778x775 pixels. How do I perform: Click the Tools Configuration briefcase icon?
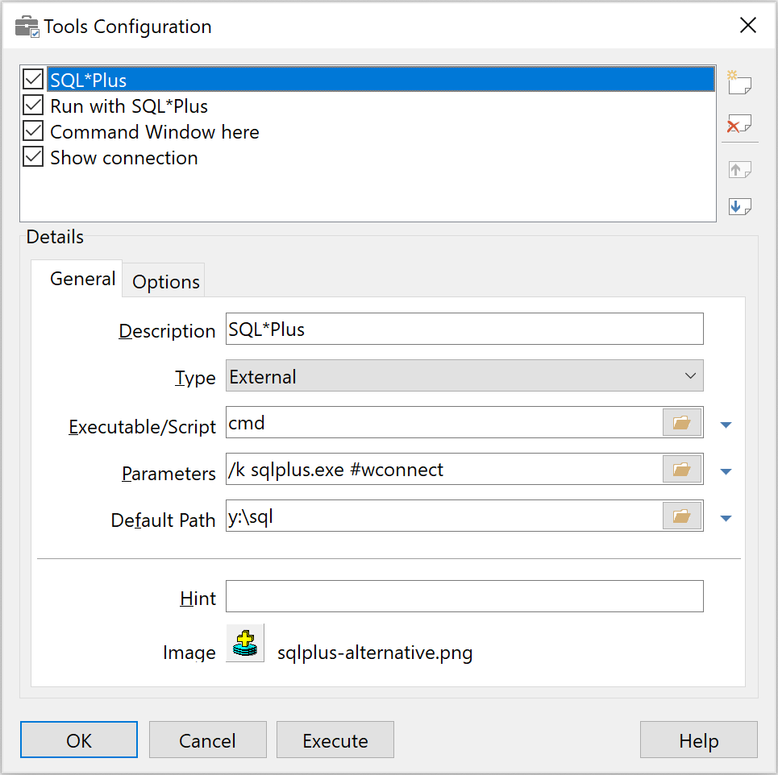(27, 27)
